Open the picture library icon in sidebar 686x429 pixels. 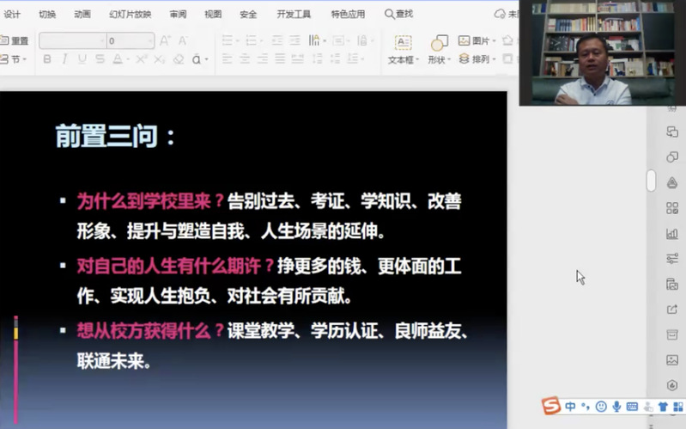[672, 284]
